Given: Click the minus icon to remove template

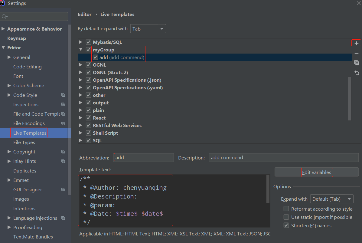Looking at the screenshot, I should 357,53.
